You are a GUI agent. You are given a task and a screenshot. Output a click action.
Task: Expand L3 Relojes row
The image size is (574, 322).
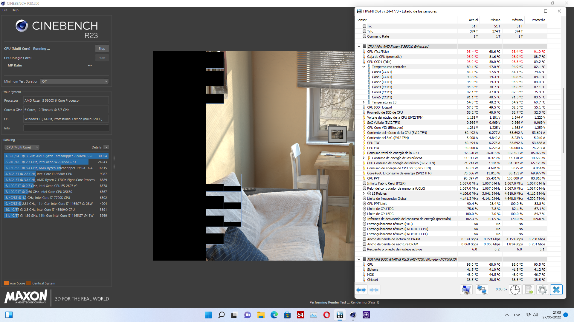[x=364, y=193]
